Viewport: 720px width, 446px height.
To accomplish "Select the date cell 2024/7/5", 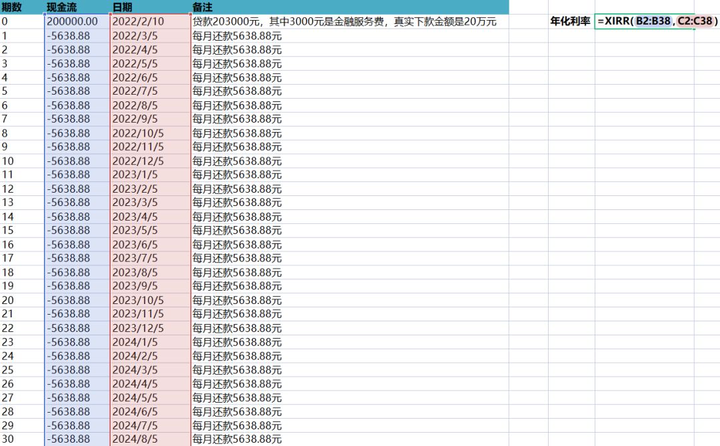I will pyautogui.click(x=151, y=425).
